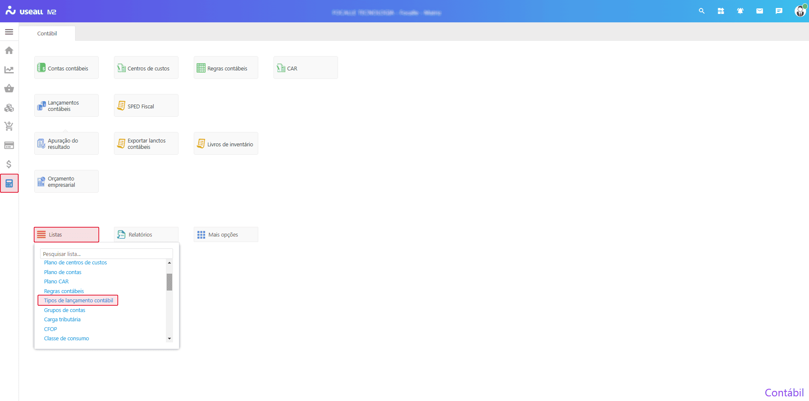Open the mail envelope icon
The width and height of the screenshot is (809, 401).
click(x=760, y=11)
